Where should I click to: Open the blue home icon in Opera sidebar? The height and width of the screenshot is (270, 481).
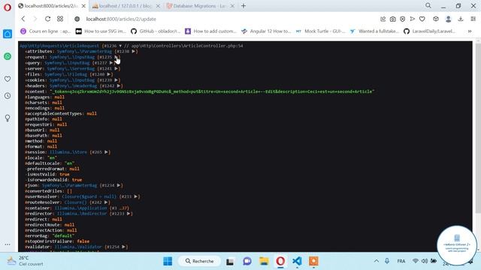coord(8,34)
